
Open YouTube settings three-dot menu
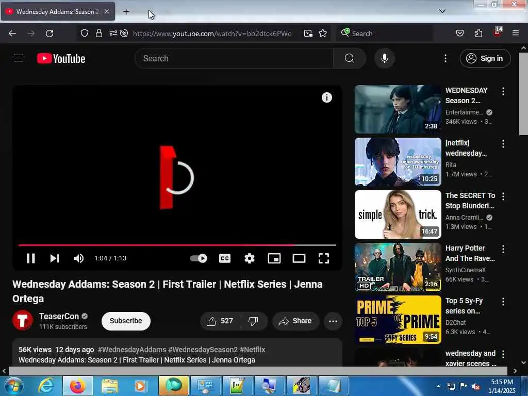tap(445, 58)
